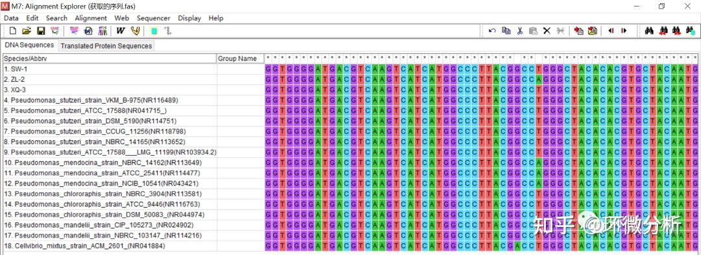Click the greyed delete gaps icon
This screenshot has height=255, width=701.
[560, 30]
